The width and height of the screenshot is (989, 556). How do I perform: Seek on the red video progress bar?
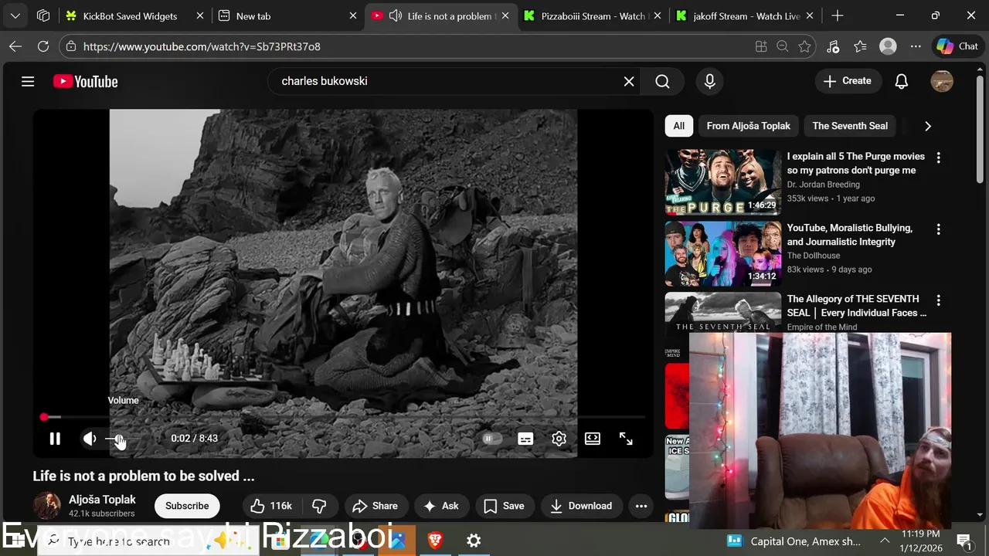click(x=344, y=417)
